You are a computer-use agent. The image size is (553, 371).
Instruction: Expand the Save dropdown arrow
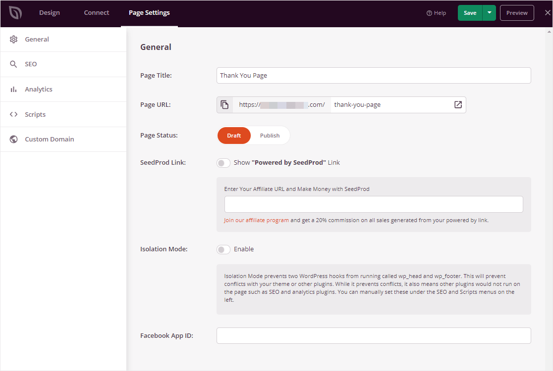pos(489,13)
